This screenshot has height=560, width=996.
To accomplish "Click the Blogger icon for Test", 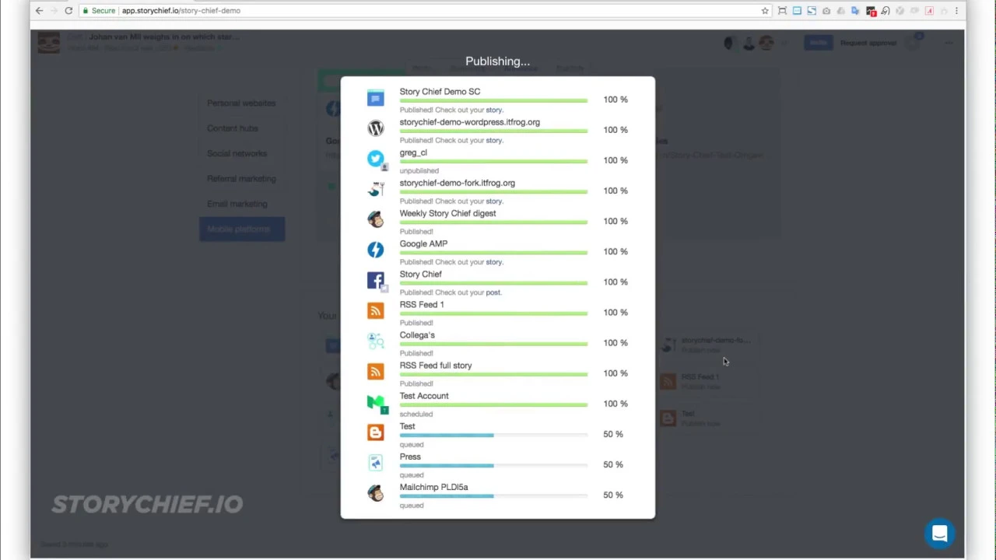I will coord(376,432).
